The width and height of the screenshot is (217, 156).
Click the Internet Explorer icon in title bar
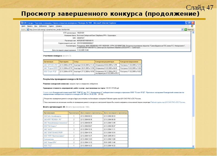(x=22, y=23)
